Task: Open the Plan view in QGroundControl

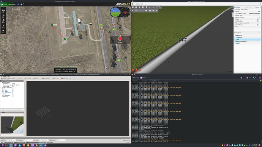Action: (3, 11)
